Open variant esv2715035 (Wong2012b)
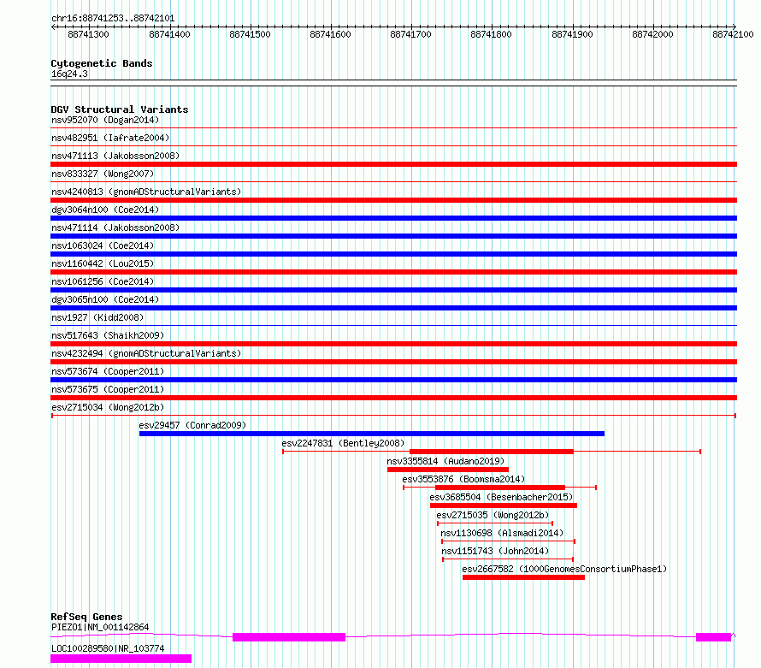 pos(493,515)
